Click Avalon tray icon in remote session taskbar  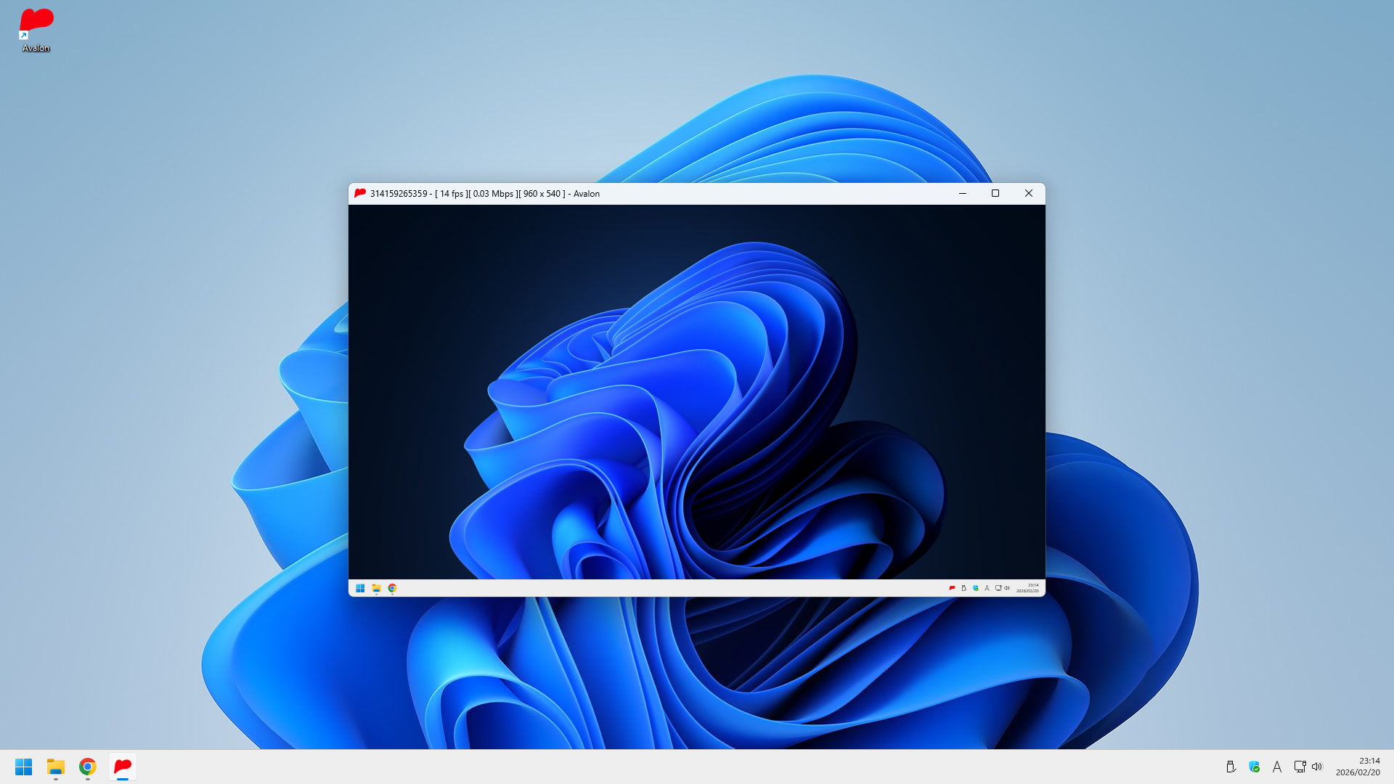(952, 588)
